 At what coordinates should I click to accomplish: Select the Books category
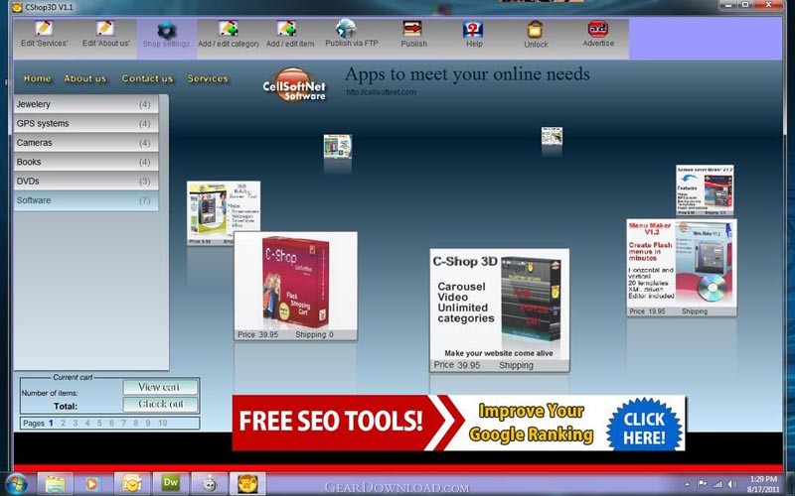coord(85,162)
